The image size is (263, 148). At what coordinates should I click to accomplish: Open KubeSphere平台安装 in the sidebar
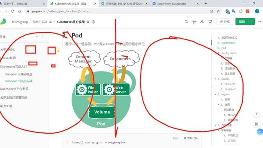pos(14,89)
